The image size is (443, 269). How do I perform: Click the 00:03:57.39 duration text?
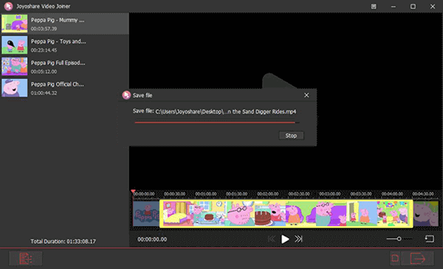pos(44,29)
